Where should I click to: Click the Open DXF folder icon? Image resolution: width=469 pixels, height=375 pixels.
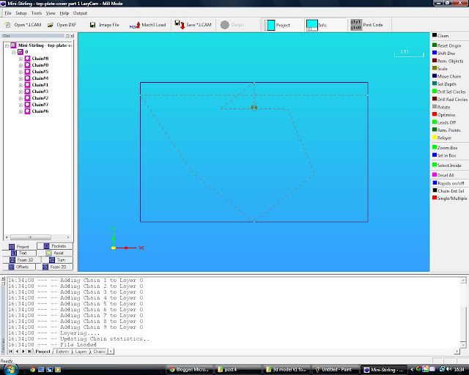[51, 25]
